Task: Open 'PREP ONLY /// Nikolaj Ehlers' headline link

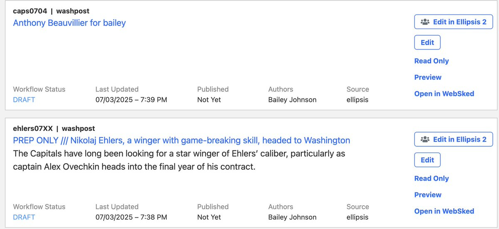Action: pos(181,140)
